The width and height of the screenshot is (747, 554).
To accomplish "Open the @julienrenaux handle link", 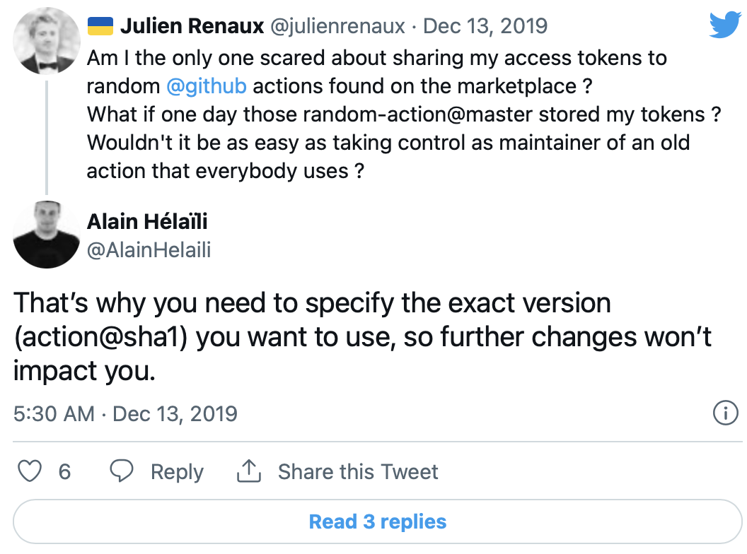I will [x=338, y=27].
